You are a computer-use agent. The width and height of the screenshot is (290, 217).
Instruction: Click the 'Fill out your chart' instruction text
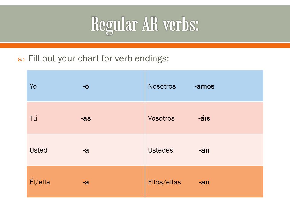98,59
